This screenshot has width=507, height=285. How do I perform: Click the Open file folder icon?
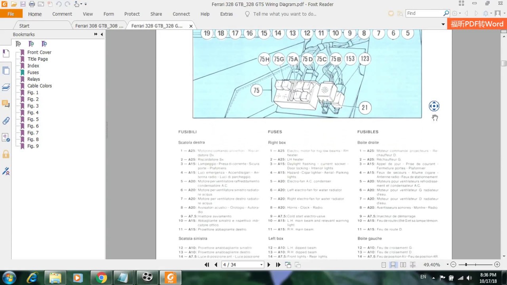(13, 4)
